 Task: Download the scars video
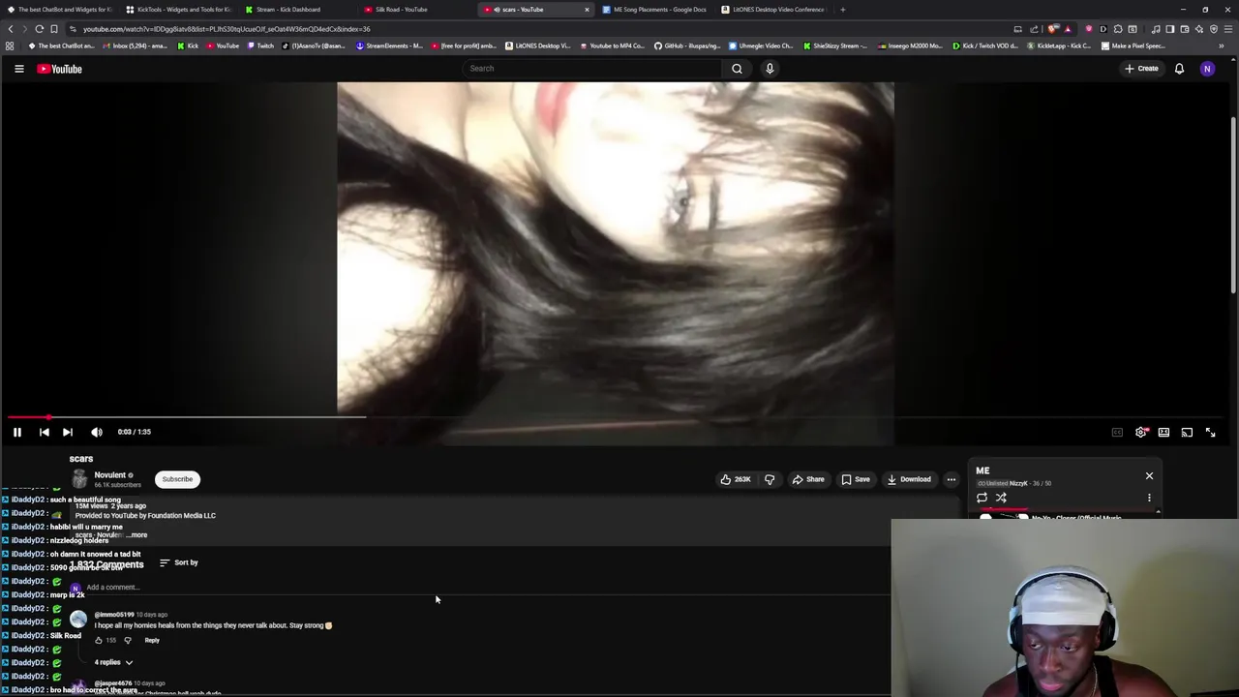tap(908, 479)
